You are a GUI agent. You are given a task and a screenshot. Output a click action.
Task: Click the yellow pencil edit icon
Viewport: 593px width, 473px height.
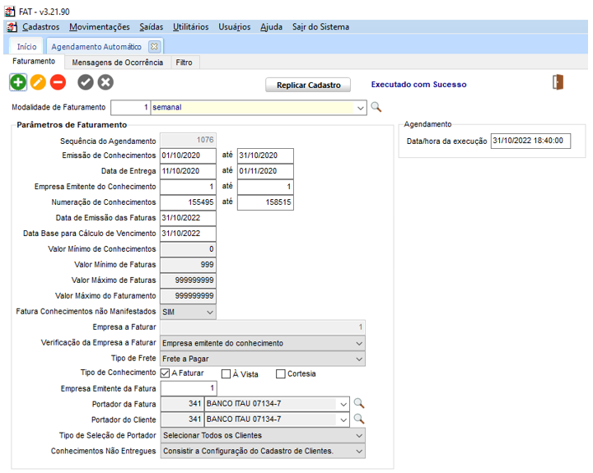click(38, 81)
